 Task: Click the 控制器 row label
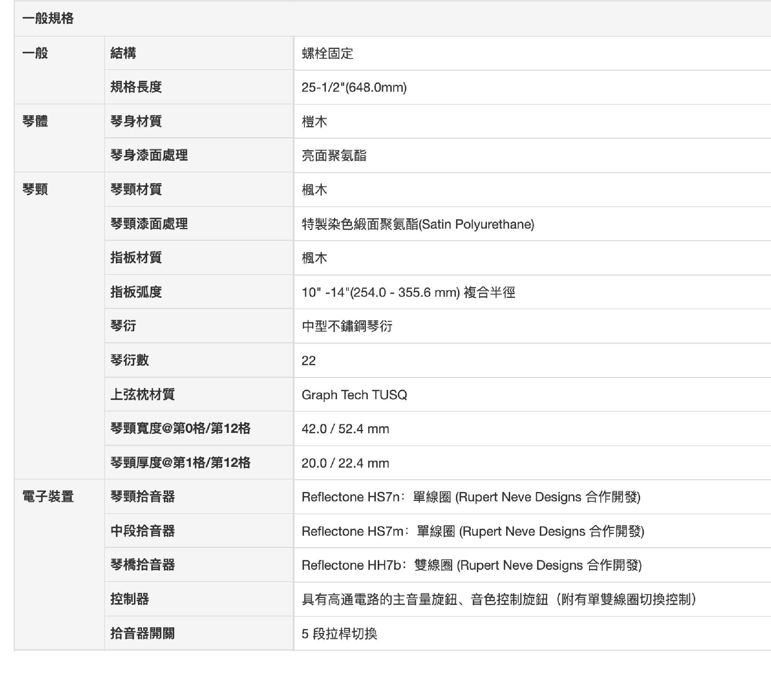click(129, 599)
